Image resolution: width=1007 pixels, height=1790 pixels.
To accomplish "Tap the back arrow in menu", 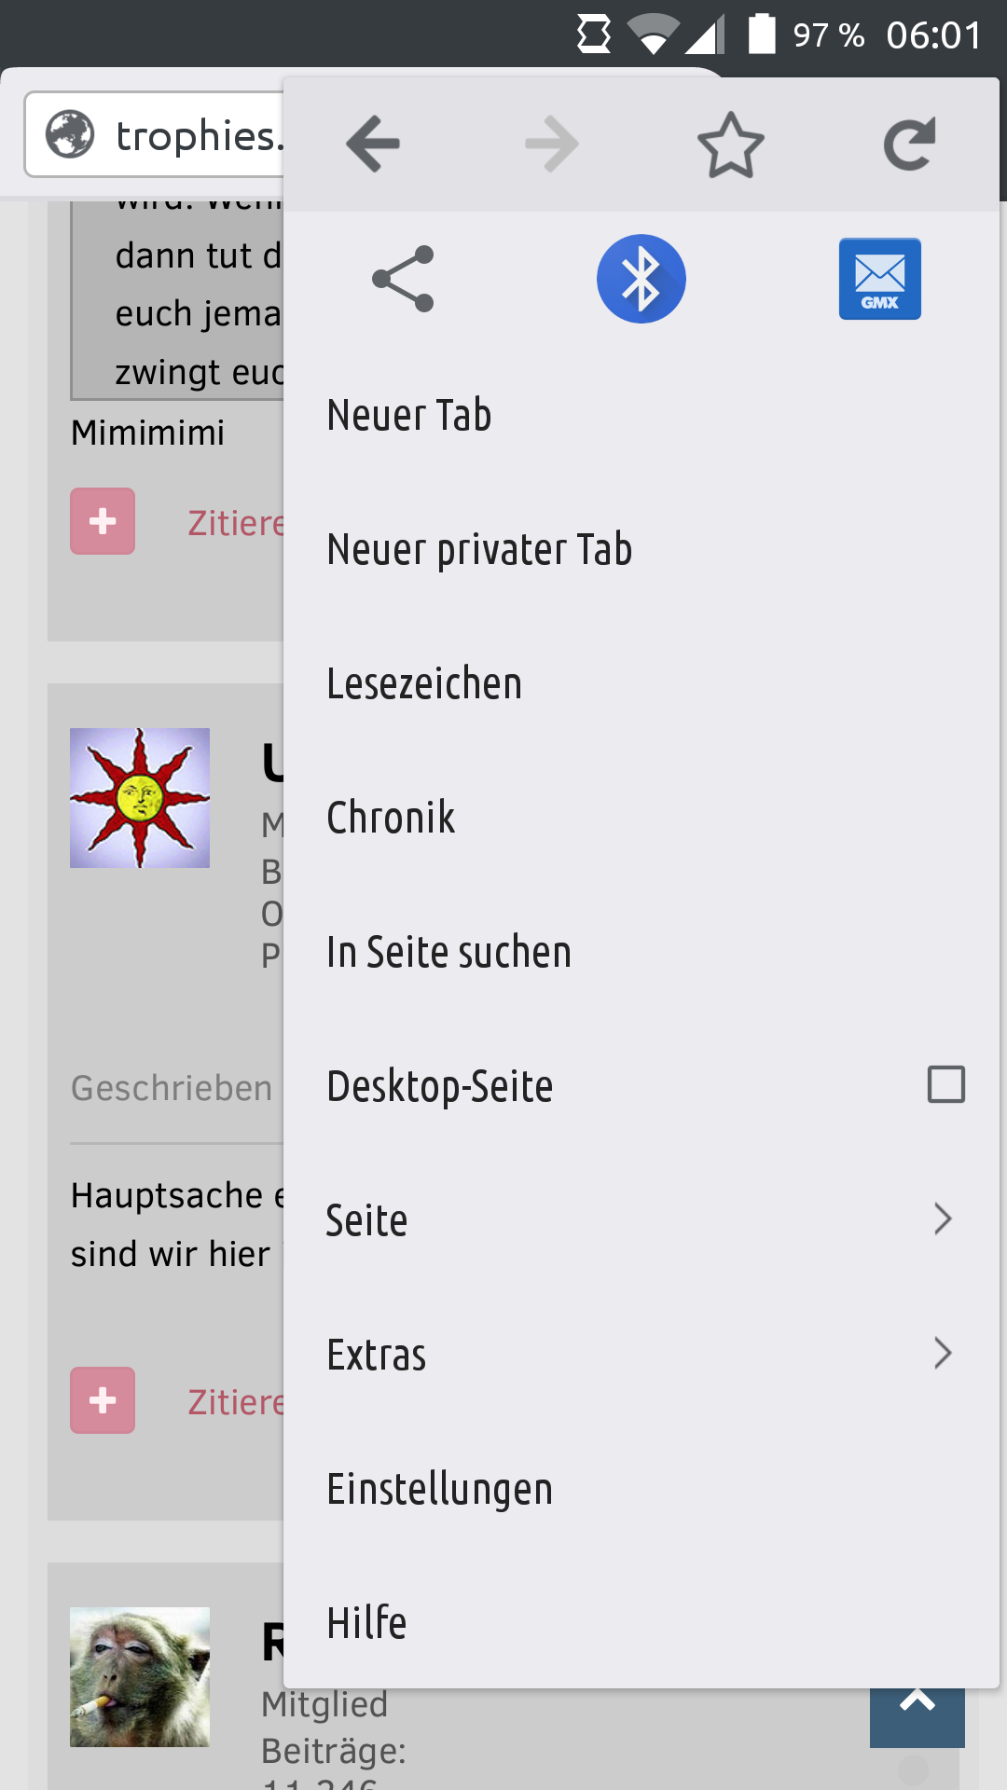I will [373, 145].
